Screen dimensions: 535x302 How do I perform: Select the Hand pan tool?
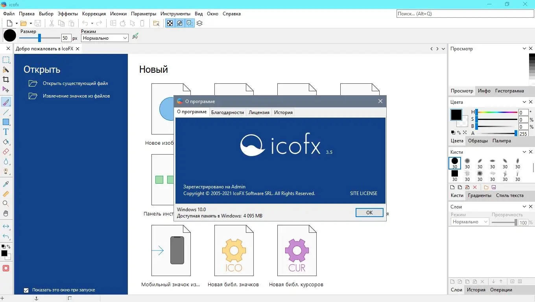[6, 214]
